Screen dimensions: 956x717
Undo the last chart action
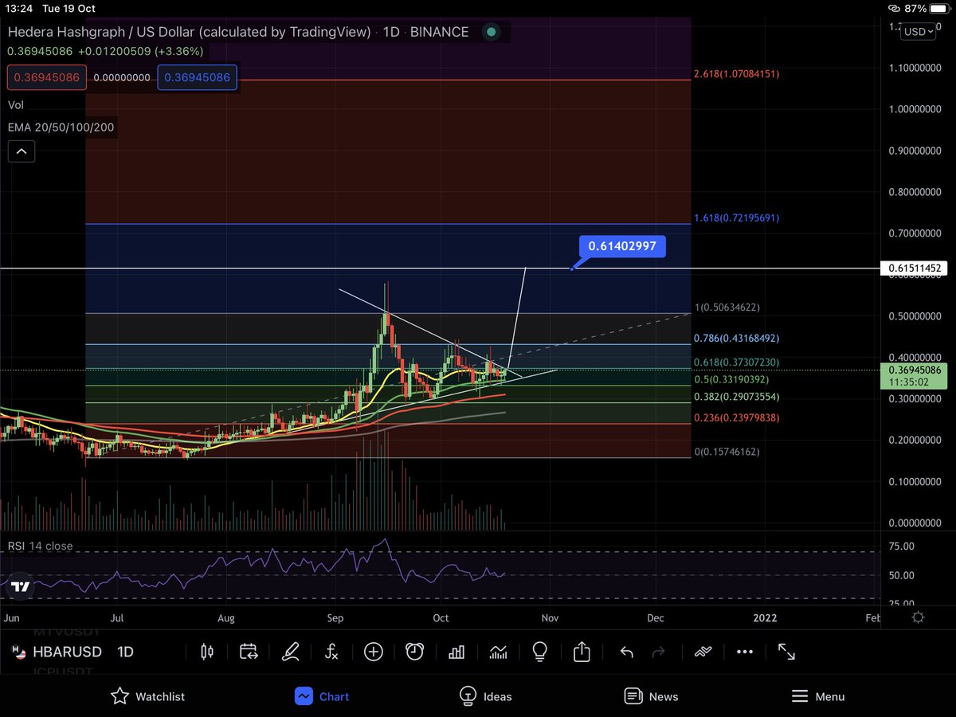tap(626, 652)
